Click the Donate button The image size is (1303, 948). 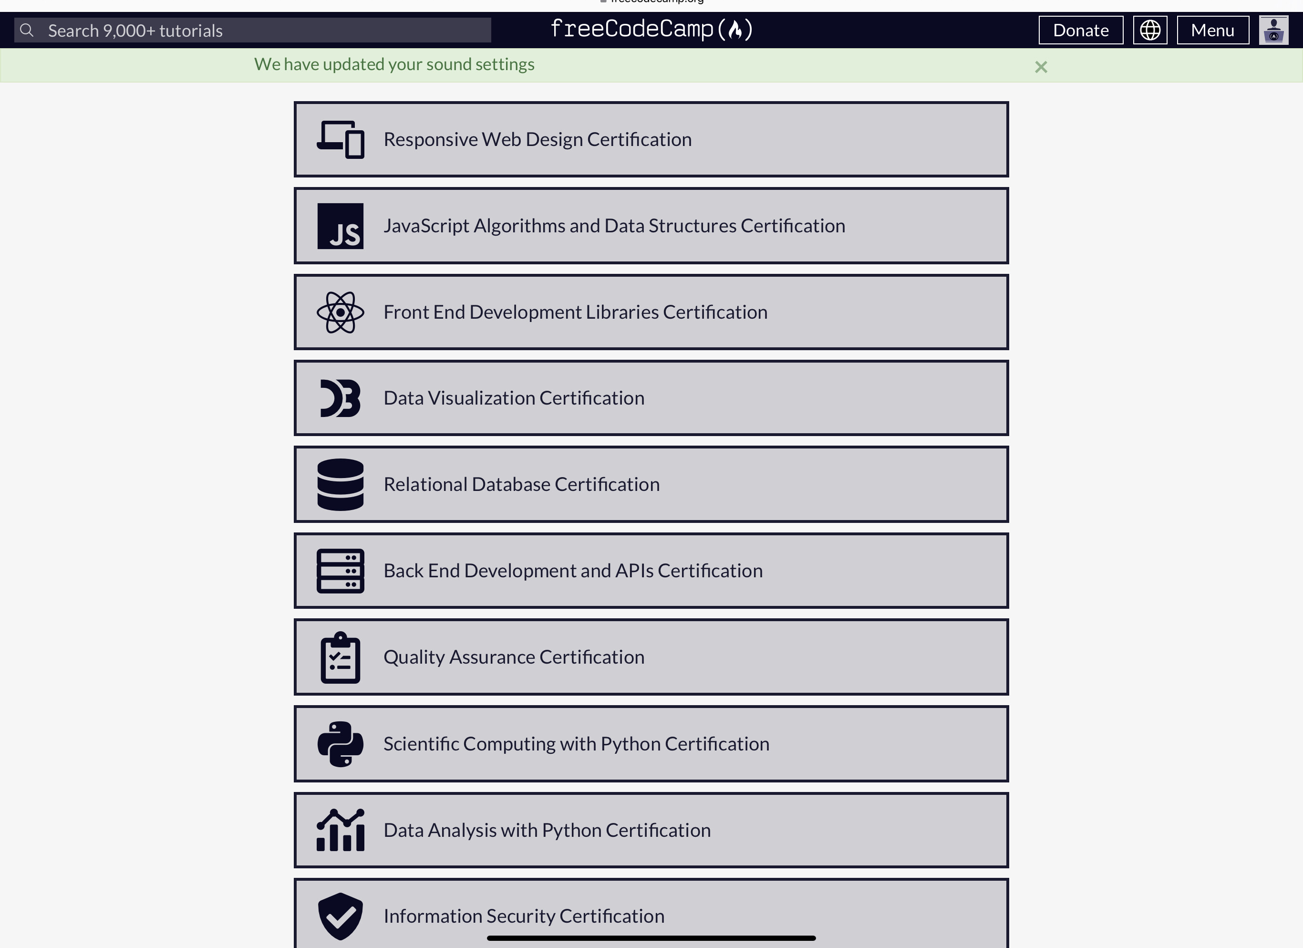(1080, 29)
